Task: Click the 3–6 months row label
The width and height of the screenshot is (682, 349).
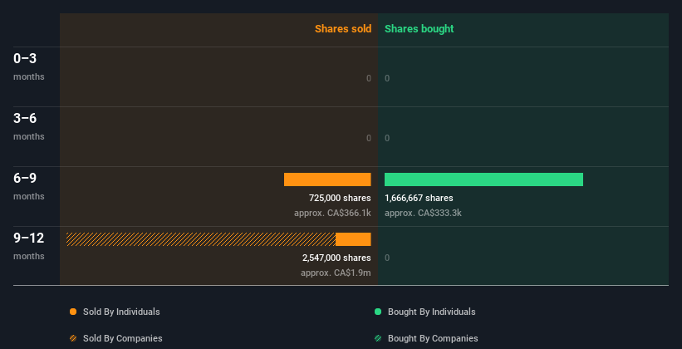Action: pos(29,126)
